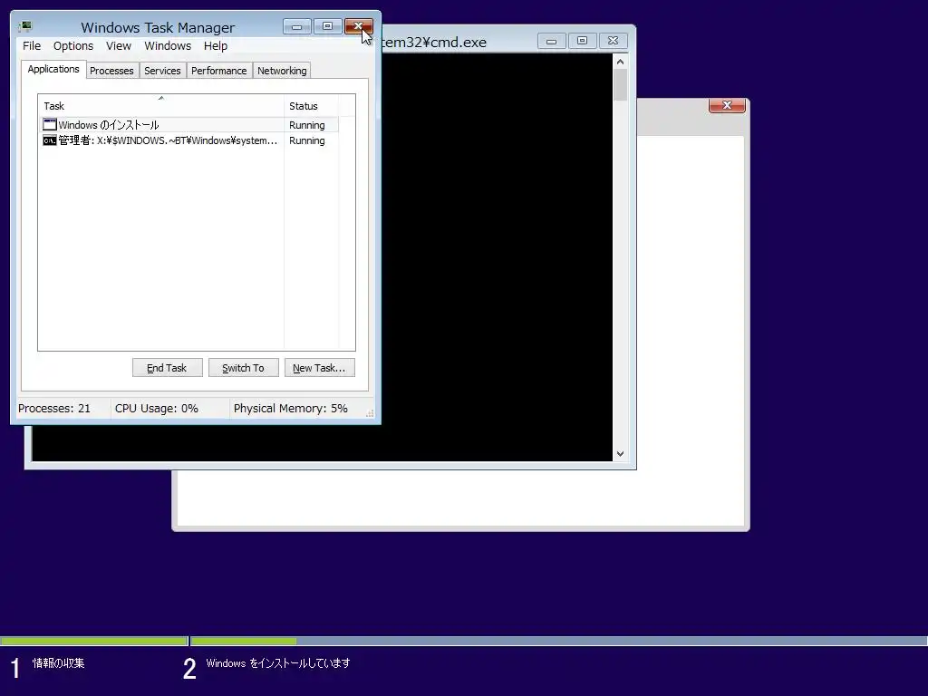Click the Processes: 21 status bar entry
This screenshot has width=928, height=696.
tap(53, 409)
